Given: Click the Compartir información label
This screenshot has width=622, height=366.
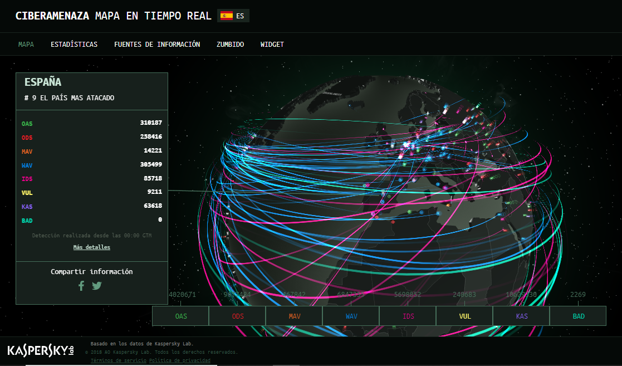Looking at the screenshot, I should click(92, 271).
